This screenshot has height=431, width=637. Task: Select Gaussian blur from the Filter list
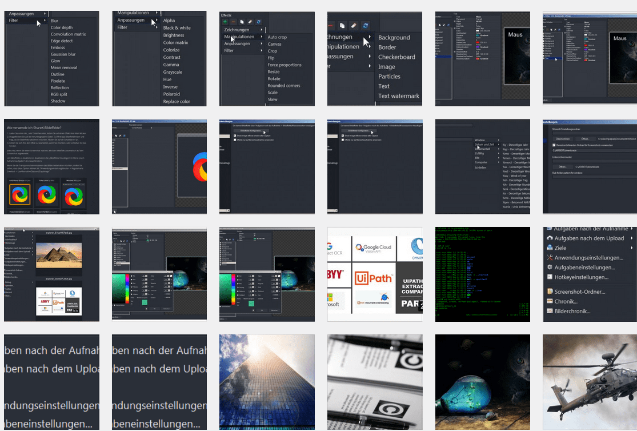click(x=63, y=54)
